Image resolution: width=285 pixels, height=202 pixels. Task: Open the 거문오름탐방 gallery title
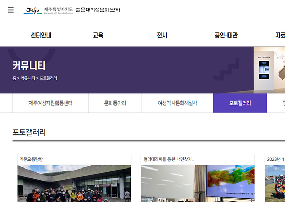pos(31,159)
